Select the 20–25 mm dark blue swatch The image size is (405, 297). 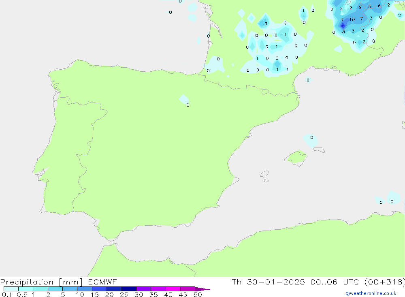coord(114,289)
